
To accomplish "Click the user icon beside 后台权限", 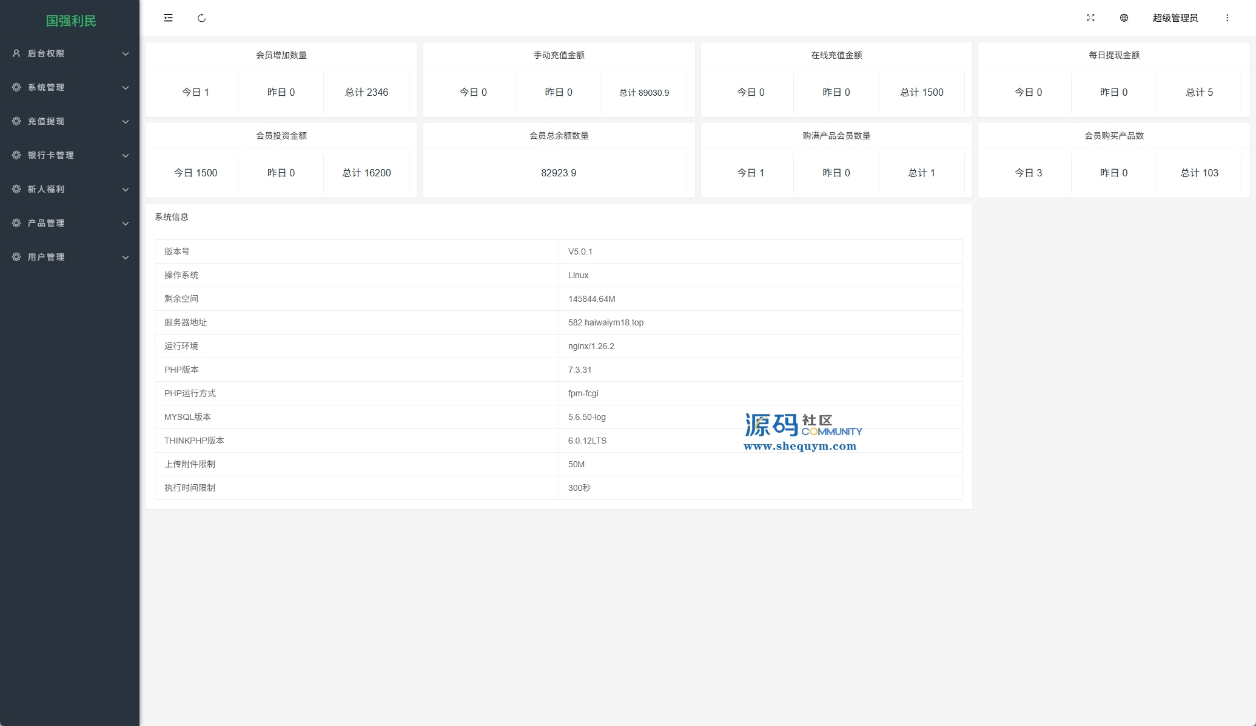I will [16, 53].
